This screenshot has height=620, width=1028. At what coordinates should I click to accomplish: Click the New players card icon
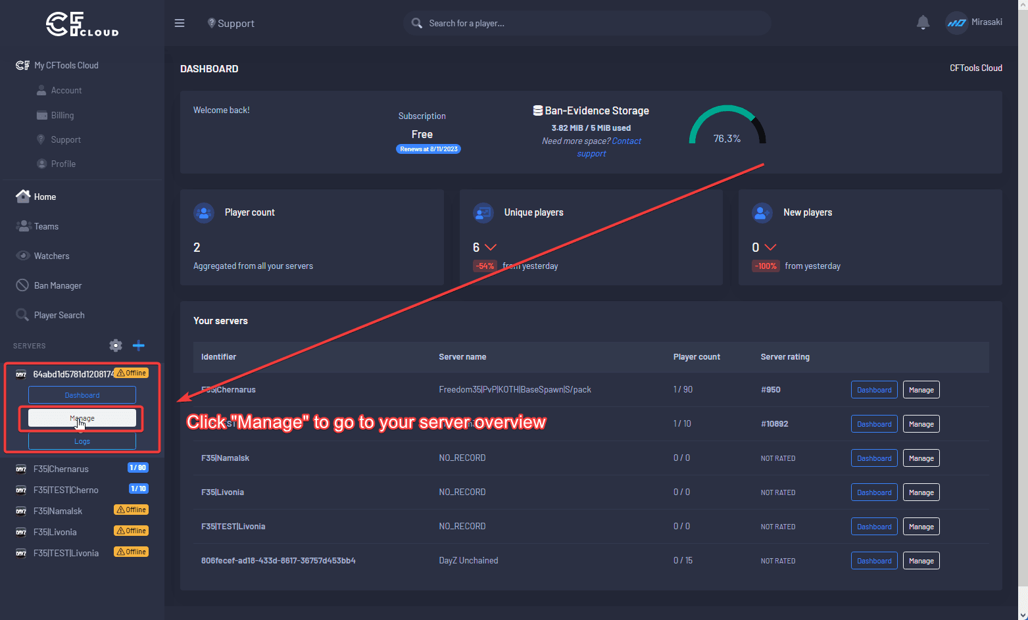coord(762,212)
